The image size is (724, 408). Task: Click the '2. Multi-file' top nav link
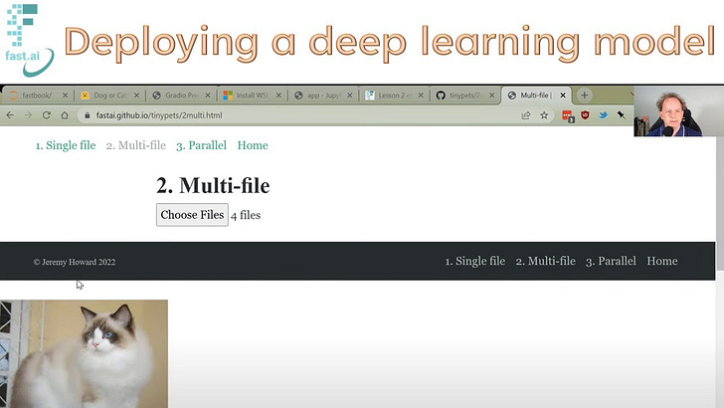tap(135, 145)
